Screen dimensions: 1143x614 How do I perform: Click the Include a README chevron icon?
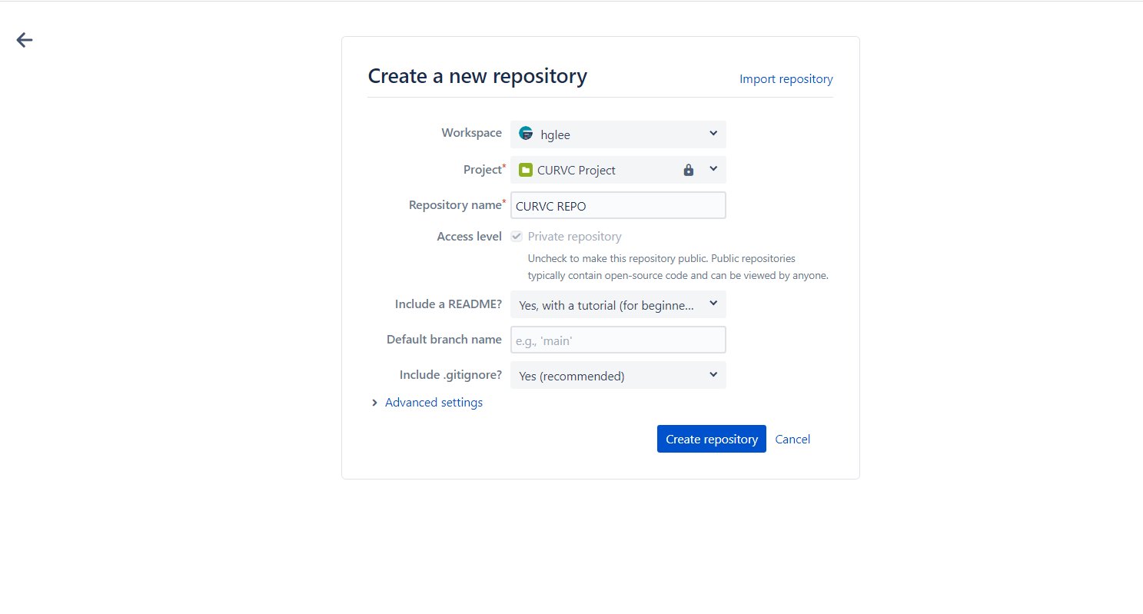713,304
